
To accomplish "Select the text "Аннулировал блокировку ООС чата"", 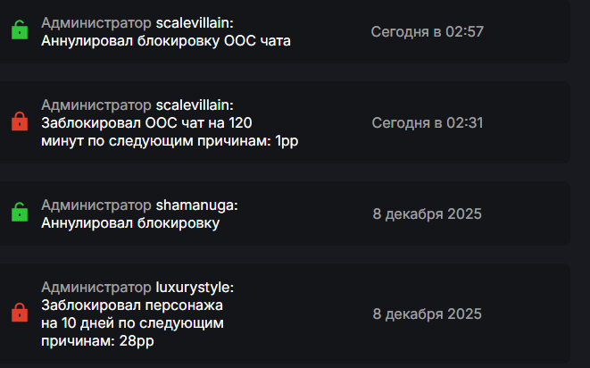I will click(x=166, y=40).
